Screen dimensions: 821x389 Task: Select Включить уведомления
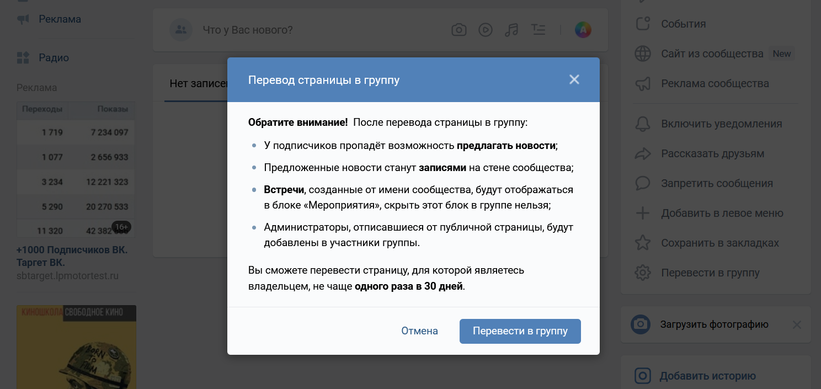(x=722, y=124)
